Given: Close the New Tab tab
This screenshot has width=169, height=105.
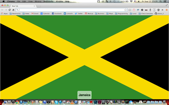Looking at the screenshot, I should (34, 6).
